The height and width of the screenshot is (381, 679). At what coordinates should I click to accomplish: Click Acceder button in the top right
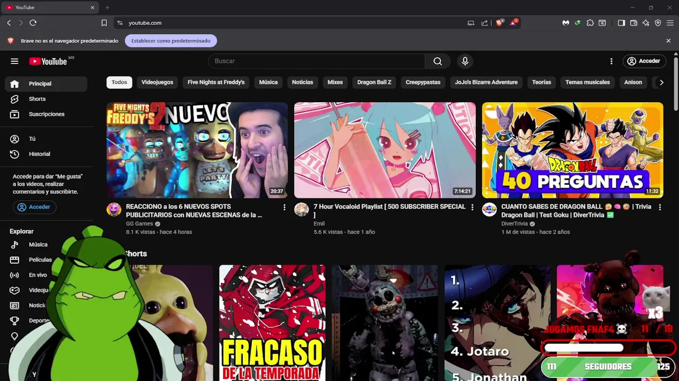point(643,61)
